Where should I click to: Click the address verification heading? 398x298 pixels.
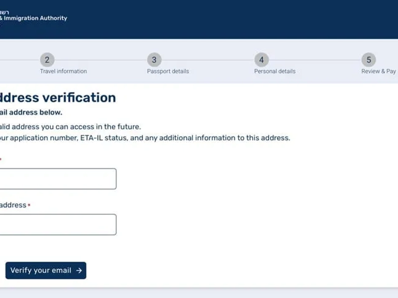click(x=58, y=97)
